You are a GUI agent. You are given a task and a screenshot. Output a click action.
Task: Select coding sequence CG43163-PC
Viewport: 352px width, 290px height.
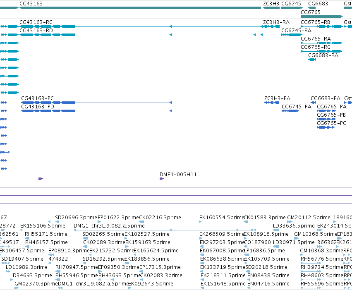[38, 98]
